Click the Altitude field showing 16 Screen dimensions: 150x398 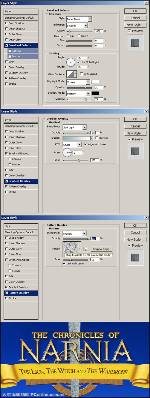coord(82,66)
